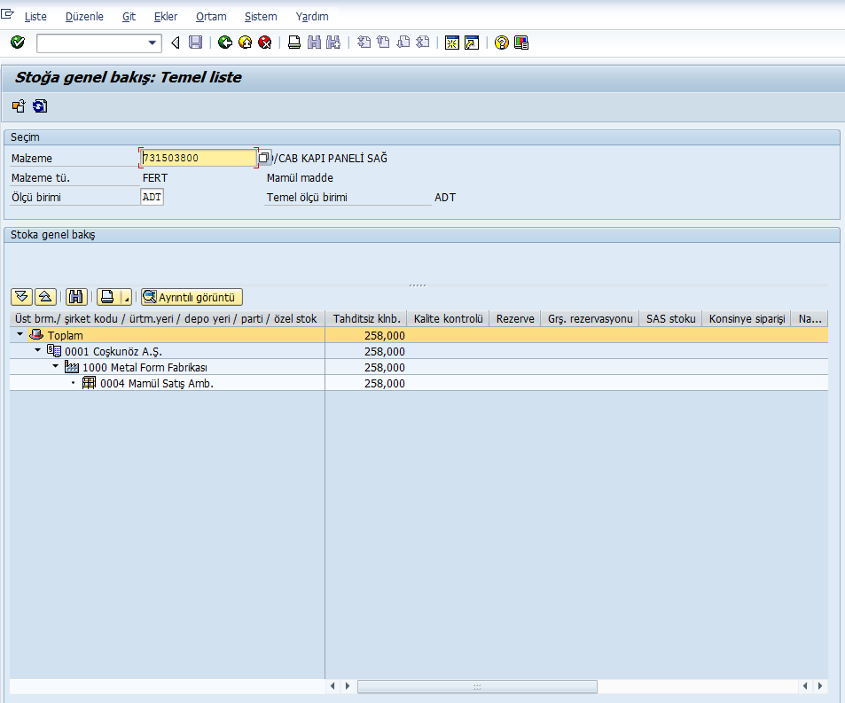Open the Yardım menu

point(312,17)
